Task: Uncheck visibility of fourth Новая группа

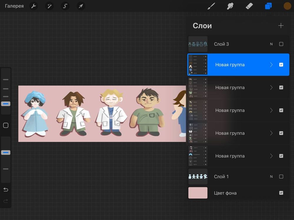Action: click(x=281, y=133)
